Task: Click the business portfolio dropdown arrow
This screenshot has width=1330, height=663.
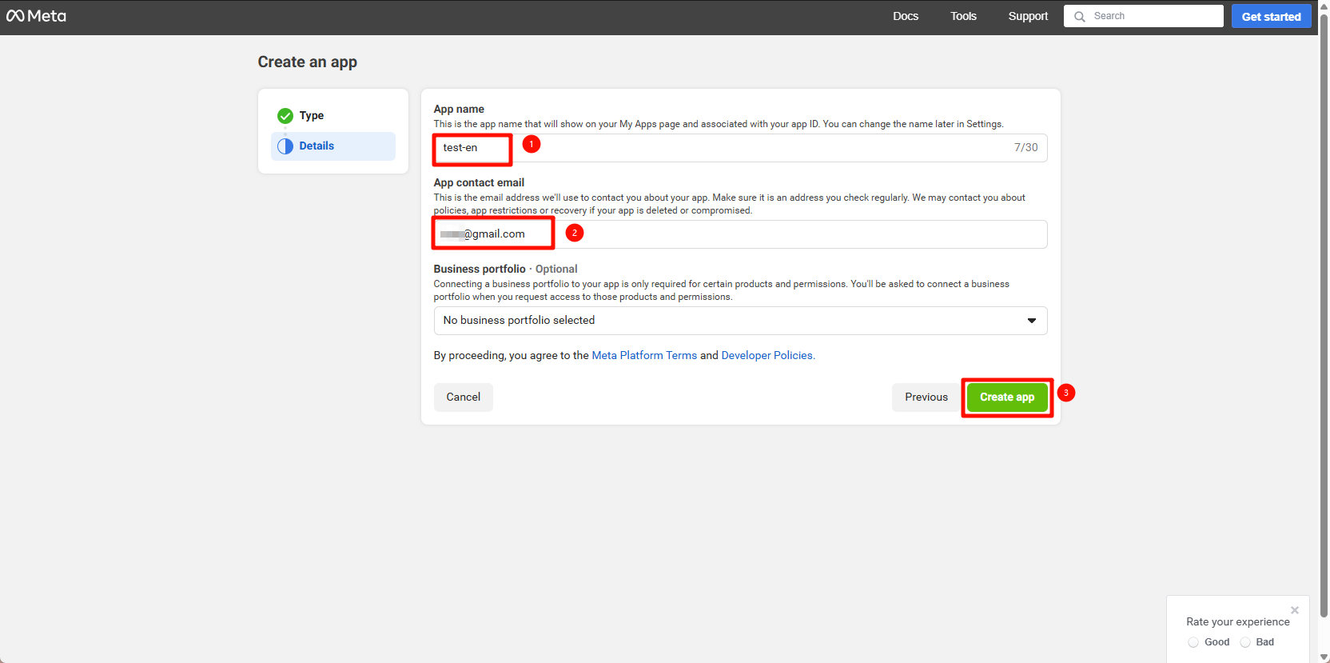Action: click(1032, 321)
